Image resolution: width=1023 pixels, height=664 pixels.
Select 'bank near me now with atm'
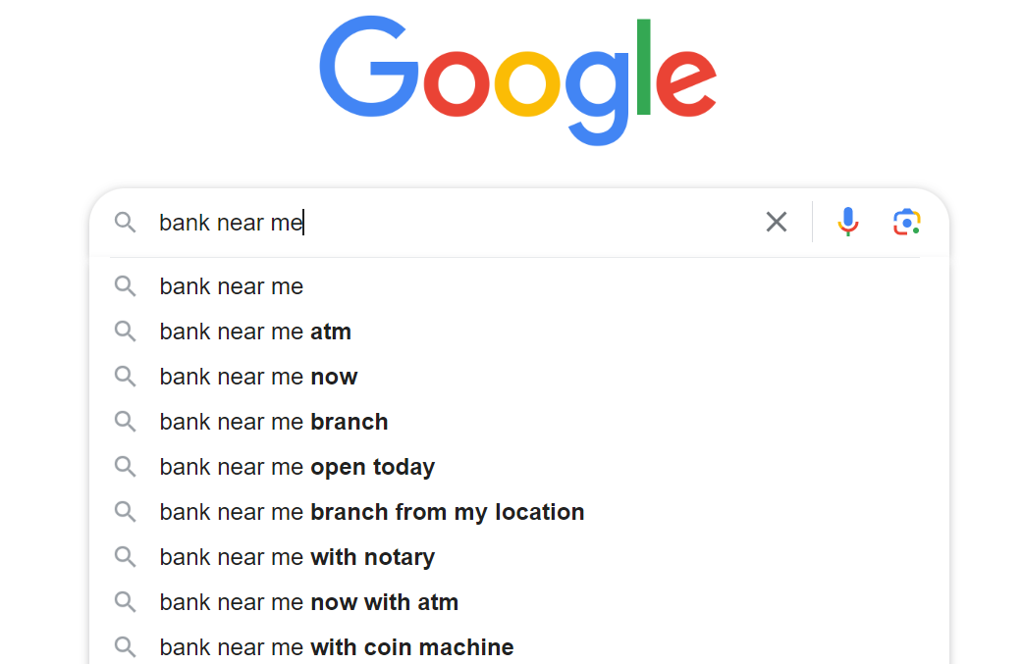click(309, 602)
